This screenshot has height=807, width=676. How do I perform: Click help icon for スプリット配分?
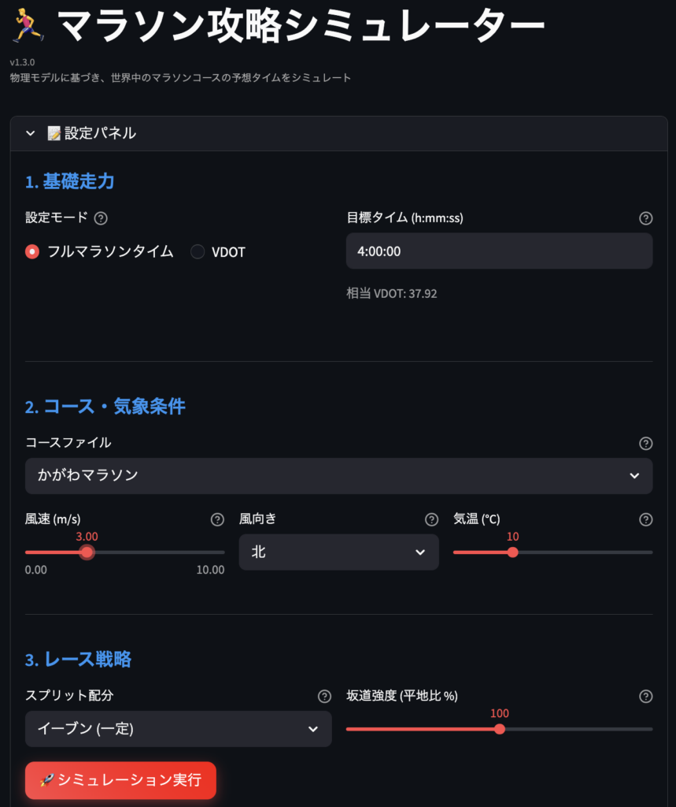point(324,696)
